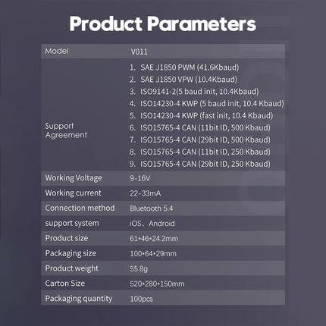Select ISO14230-4 KWP fast init line
The width and height of the screenshot is (326, 326).
(202, 116)
